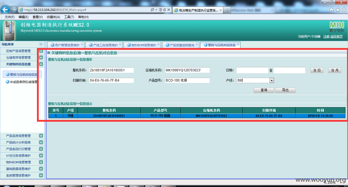Screen dimensions: 348x187
Task: Click the end date field after 至
Action: (x=289, y=70)
